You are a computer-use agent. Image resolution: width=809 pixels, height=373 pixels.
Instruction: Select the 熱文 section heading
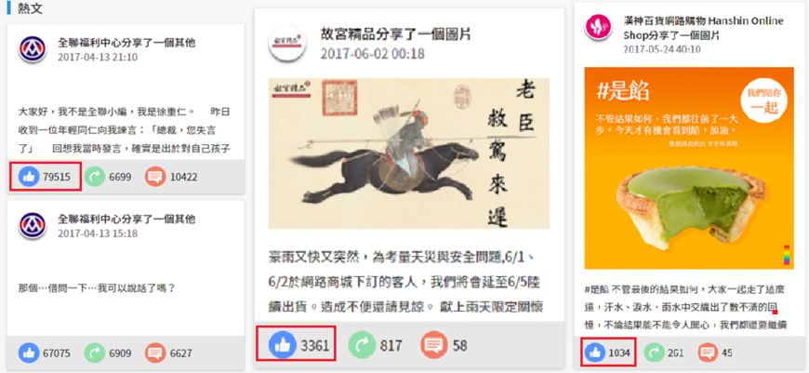click(30, 8)
